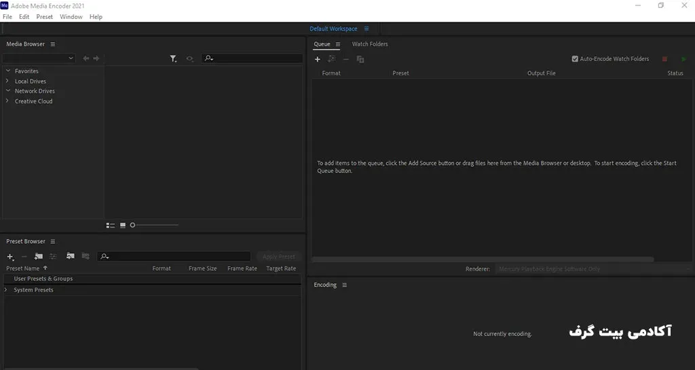Click the Add Source plus icon in Queue

318,59
